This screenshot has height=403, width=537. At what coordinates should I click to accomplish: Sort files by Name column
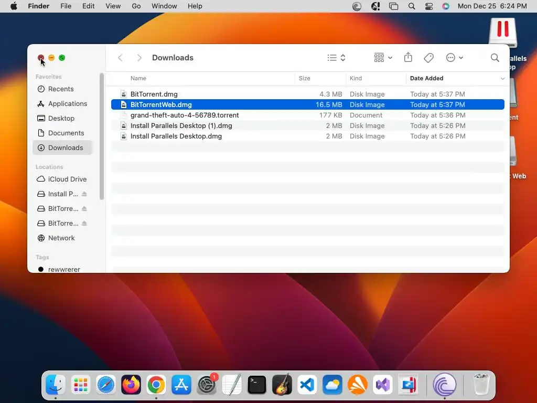pyautogui.click(x=138, y=78)
